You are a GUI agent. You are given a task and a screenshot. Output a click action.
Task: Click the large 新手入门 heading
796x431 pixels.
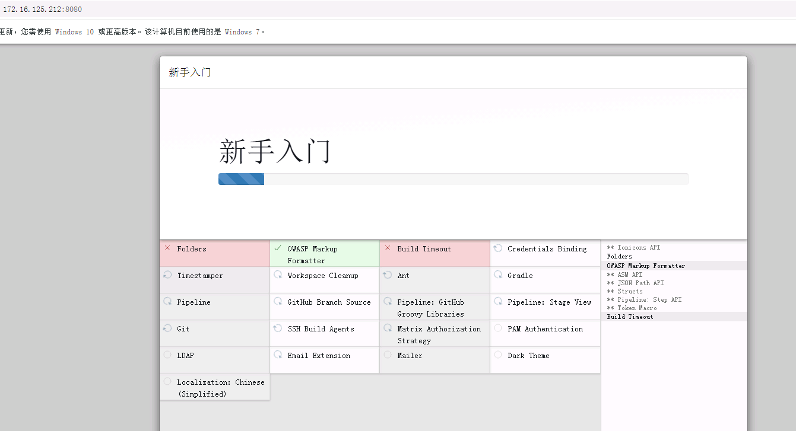pos(275,151)
